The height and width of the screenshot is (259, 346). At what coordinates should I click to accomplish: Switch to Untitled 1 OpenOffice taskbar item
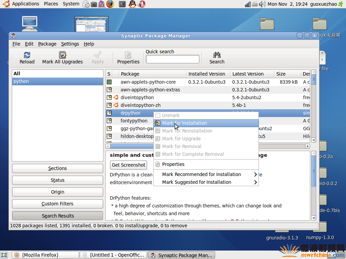click(114, 255)
